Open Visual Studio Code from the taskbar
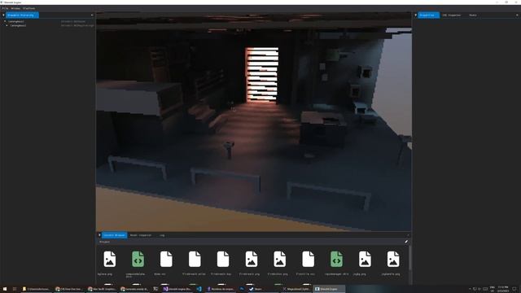 click(199, 289)
